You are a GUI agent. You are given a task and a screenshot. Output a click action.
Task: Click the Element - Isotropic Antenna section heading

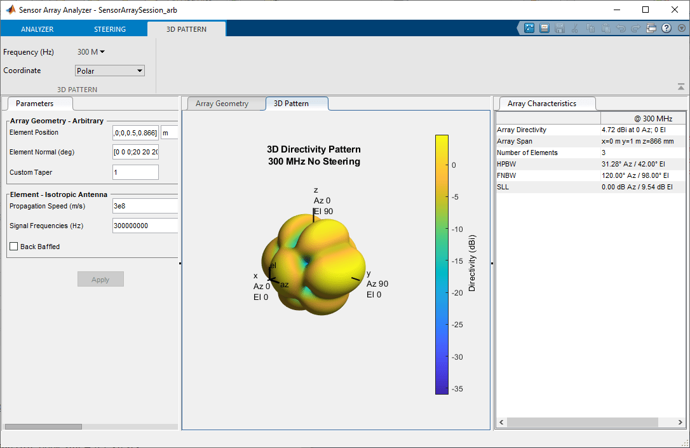tap(58, 194)
